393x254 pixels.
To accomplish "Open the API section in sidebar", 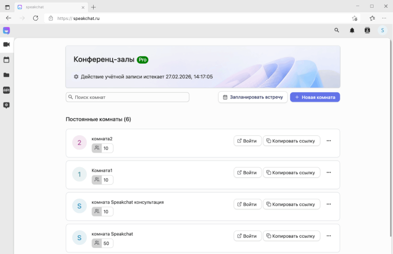I will (7, 90).
